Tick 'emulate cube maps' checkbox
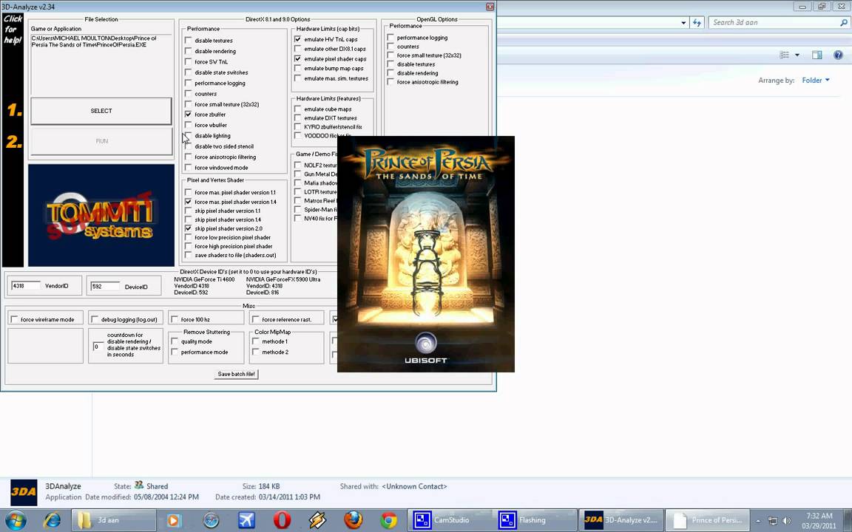Image resolution: width=852 pixels, height=532 pixels. pyautogui.click(x=298, y=109)
